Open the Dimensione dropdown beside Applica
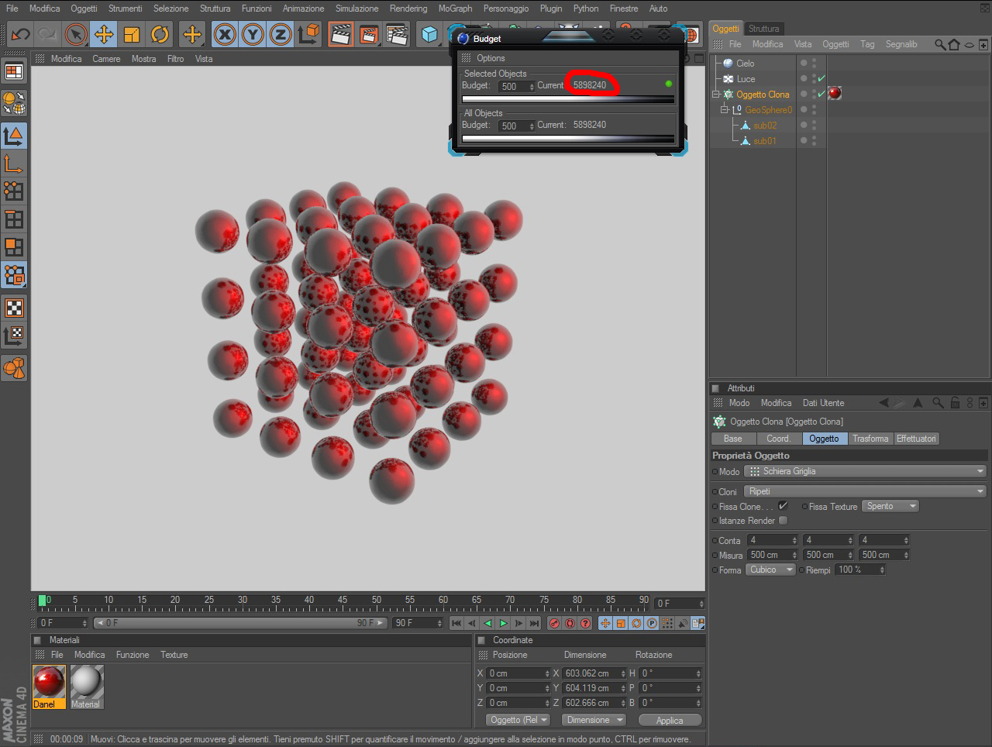Image resolution: width=992 pixels, height=747 pixels. [x=594, y=720]
